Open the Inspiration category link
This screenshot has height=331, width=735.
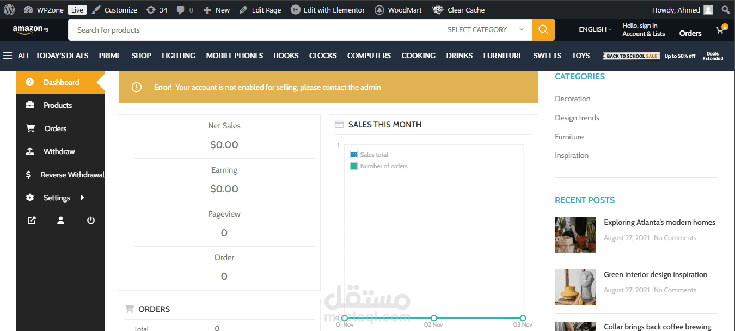pyautogui.click(x=572, y=155)
